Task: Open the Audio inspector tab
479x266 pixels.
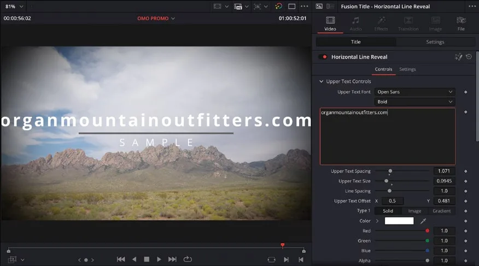Action: (355, 24)
